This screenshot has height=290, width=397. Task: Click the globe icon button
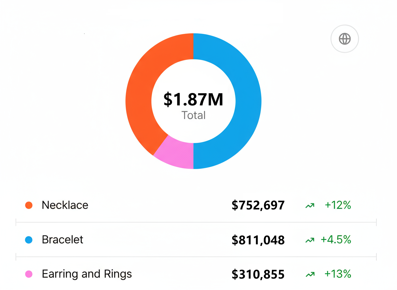pos(345,39)
